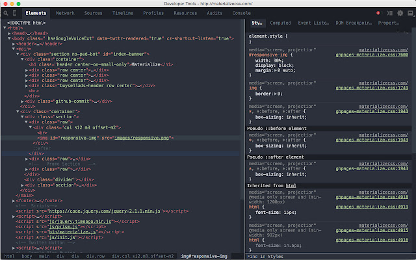
Task: Collapse the main element node
Action: click(14, 48)
